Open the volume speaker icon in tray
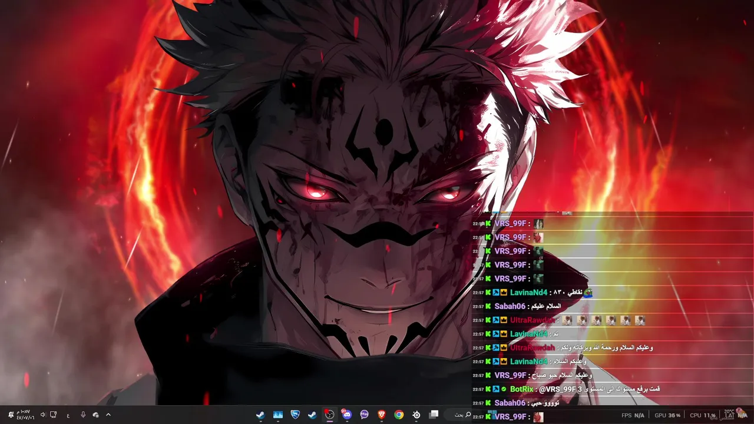 (x=43, y=415)
